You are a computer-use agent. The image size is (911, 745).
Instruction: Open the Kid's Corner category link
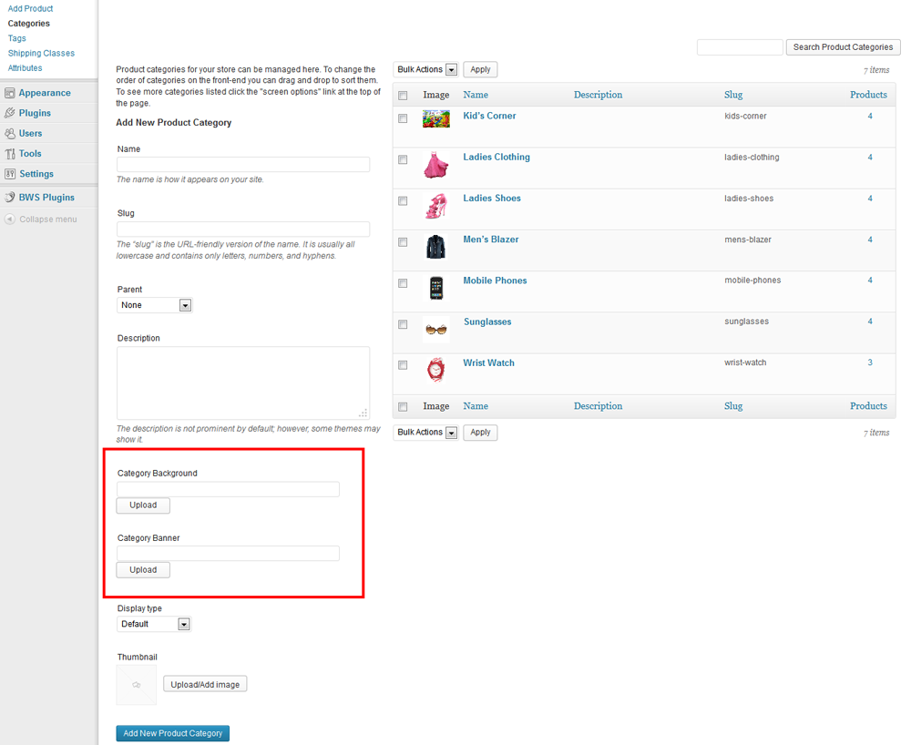point(489,116)
